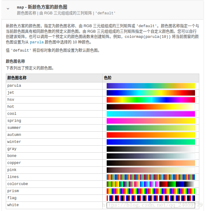The image size is (206, 211).
Task: Click the table cell 'flag'
Action: (54, 198)
